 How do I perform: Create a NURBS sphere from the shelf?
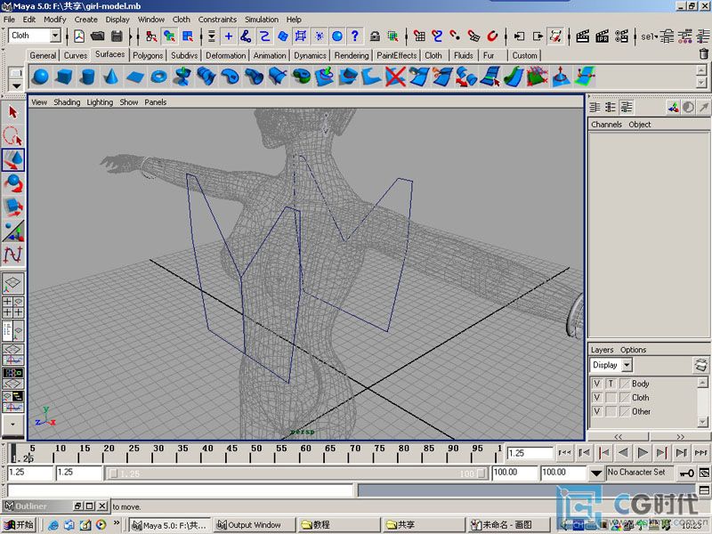41,77
